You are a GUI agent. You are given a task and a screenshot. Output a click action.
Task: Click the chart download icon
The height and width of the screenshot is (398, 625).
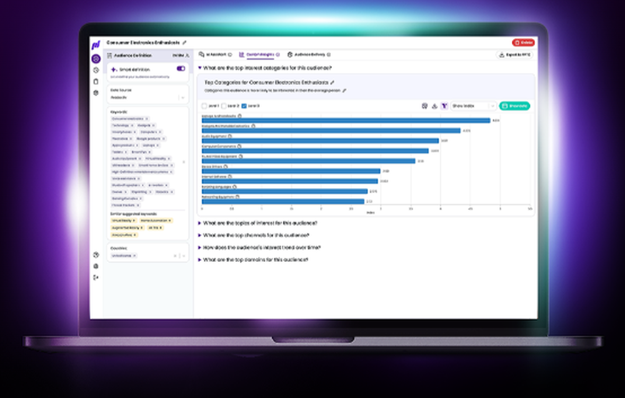point(434,106)
